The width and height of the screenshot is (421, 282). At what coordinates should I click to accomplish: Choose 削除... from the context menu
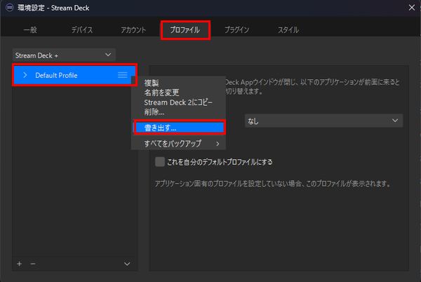154,112
